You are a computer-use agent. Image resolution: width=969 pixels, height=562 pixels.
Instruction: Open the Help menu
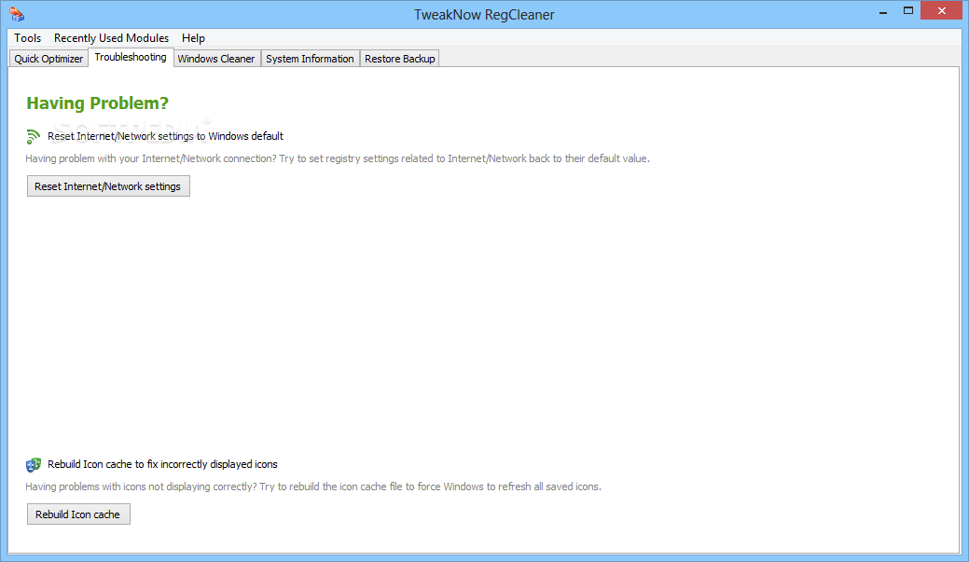coord(193,38)
